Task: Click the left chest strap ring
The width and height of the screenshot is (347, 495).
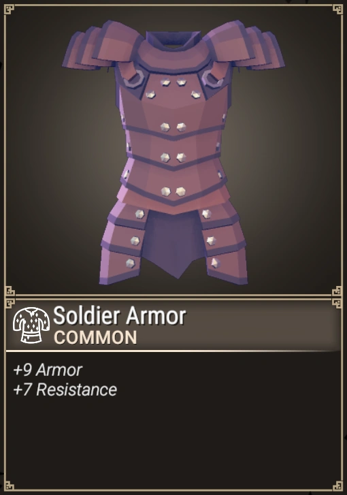Action: pyautogui.click(x=134, y=79)
